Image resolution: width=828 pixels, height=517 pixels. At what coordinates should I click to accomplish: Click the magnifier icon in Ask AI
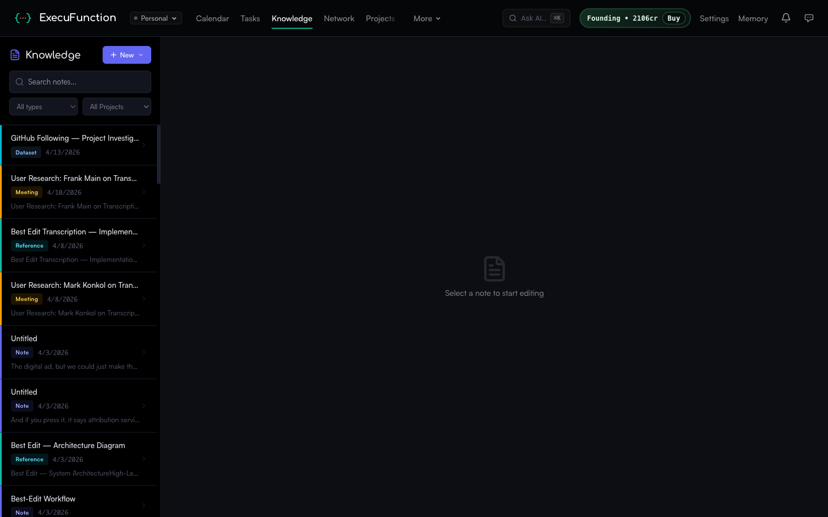(x=512, y=18)
